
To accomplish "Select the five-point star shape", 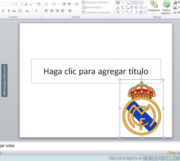I will click(141, 12).
